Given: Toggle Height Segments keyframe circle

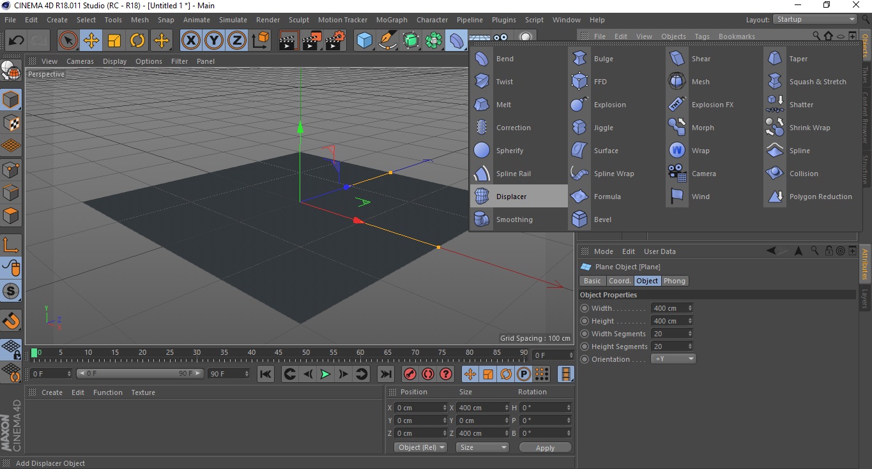Looking at the screenshot, I should pos(585,346).
